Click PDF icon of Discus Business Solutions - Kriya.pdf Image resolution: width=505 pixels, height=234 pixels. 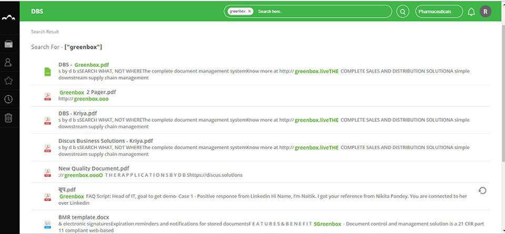click(48, 148)
